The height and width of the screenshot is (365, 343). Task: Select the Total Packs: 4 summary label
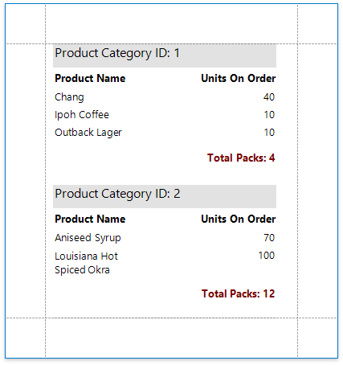(241, 158)
